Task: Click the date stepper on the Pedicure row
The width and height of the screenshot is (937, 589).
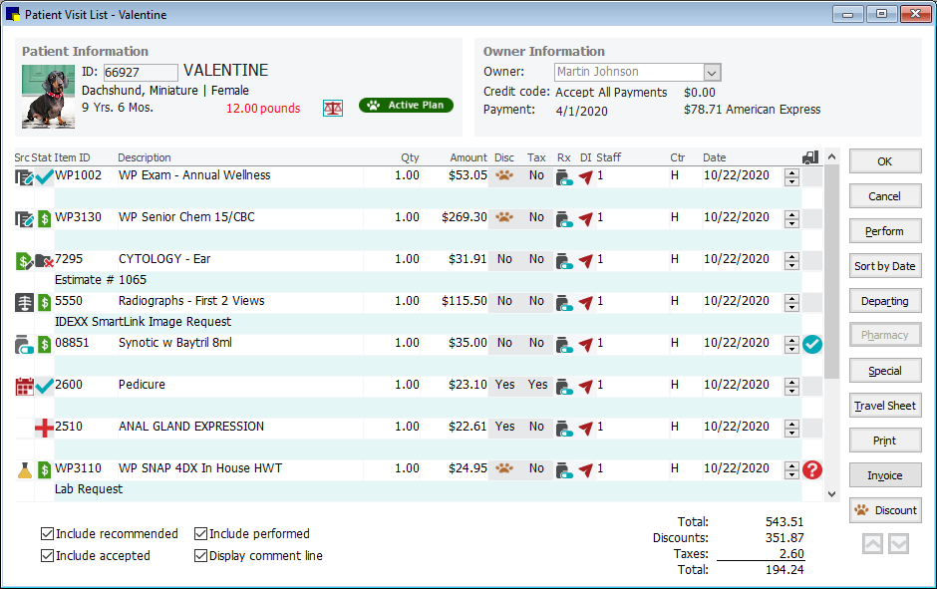Action: [791, 386]
